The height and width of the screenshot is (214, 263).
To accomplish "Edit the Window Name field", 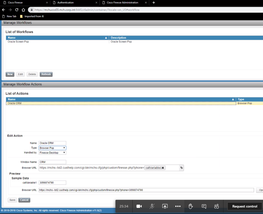I will pyautogui.click(x=52, y=162).
